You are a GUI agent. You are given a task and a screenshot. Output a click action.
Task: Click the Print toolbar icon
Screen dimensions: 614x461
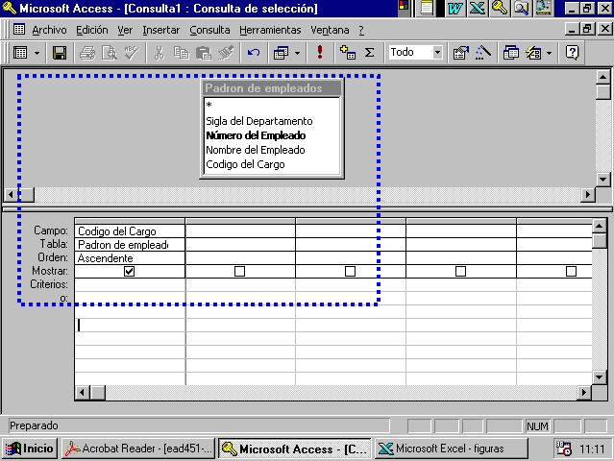pyautogui.click(x=87, y=53)
